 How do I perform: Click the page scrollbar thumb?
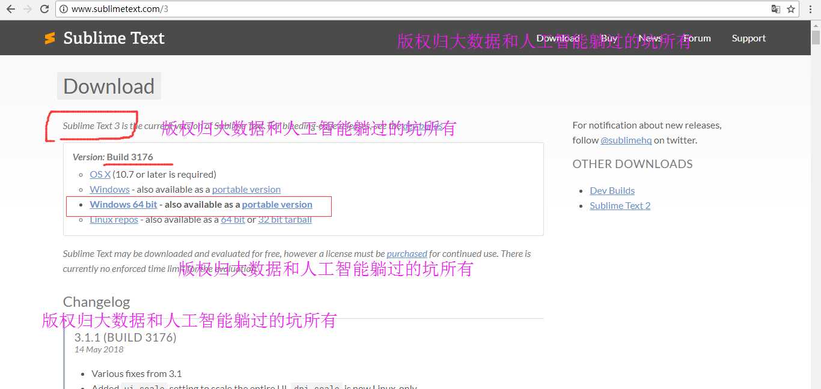point(815,38)
